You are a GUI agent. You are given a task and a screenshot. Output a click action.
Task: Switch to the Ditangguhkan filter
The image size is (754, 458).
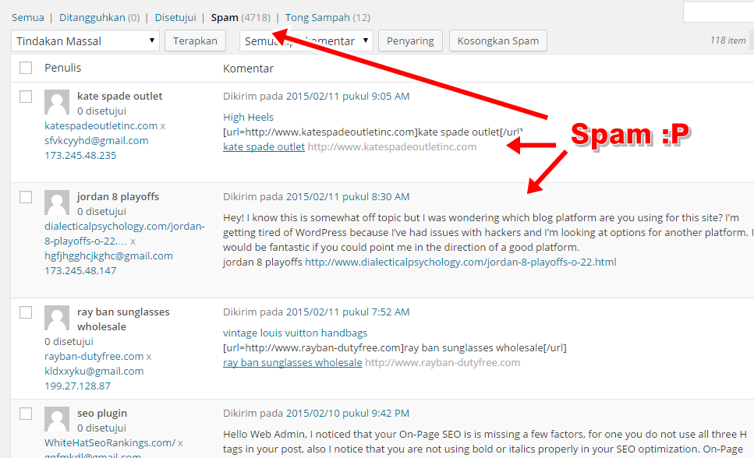coord(100,18)
